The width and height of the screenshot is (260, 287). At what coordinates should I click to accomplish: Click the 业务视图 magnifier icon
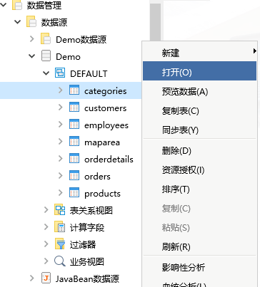[60, 261]
